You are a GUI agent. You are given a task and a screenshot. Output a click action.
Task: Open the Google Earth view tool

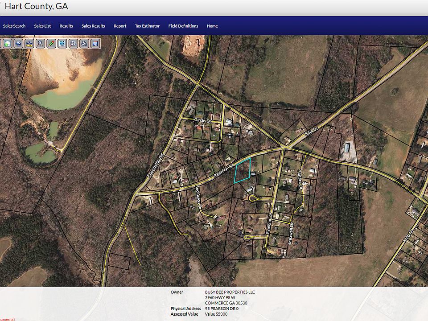coord(18,44)
